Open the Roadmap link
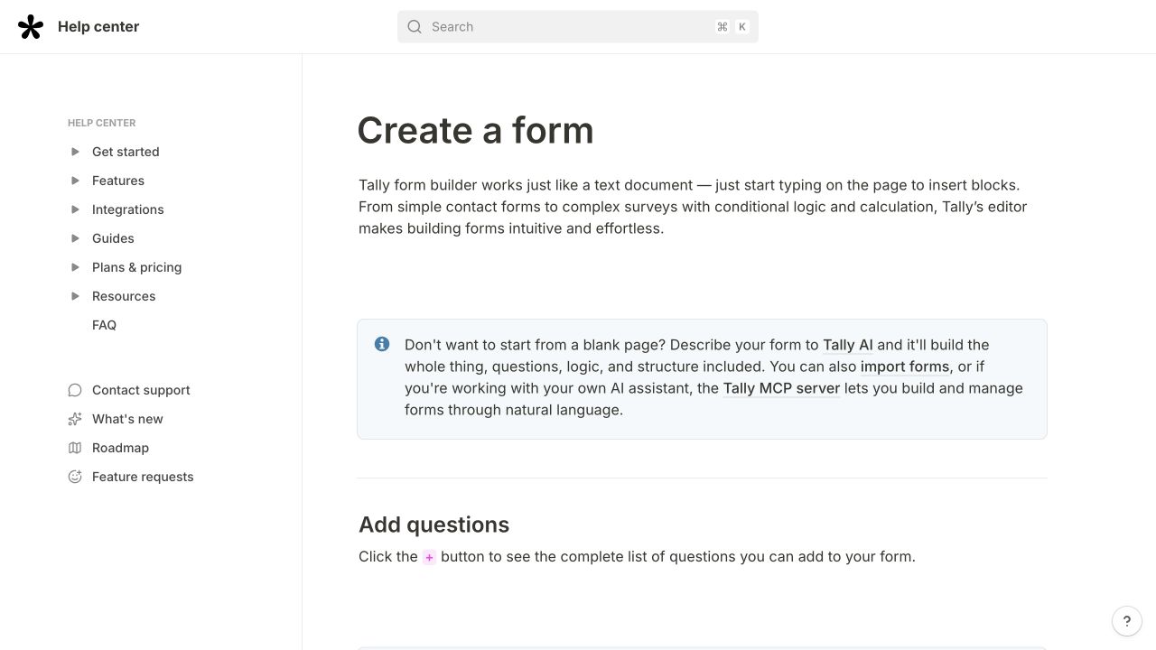 (120, 448)
